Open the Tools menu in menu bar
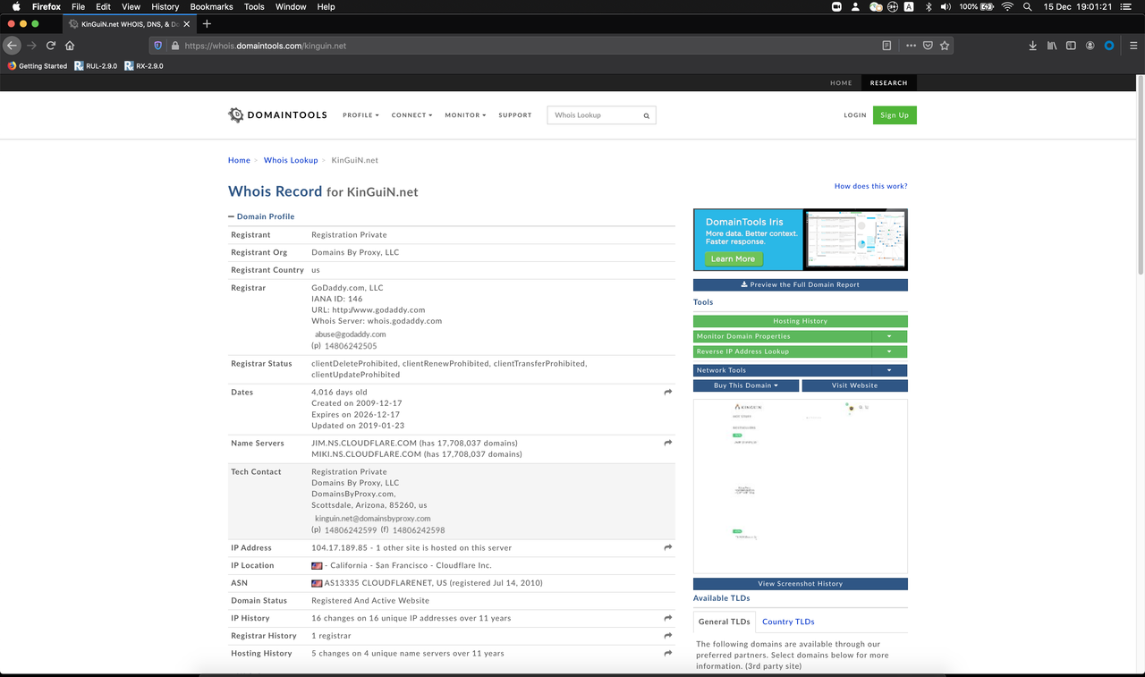The height and width of the screenshot is (677, 1145). (x=254, y=6)
